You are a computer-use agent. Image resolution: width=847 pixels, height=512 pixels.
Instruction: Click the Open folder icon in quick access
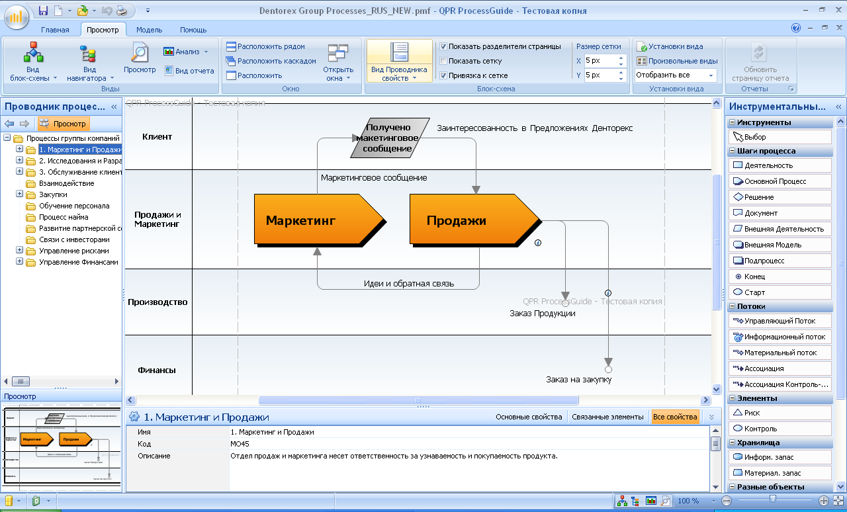click(x=82, y=11)
